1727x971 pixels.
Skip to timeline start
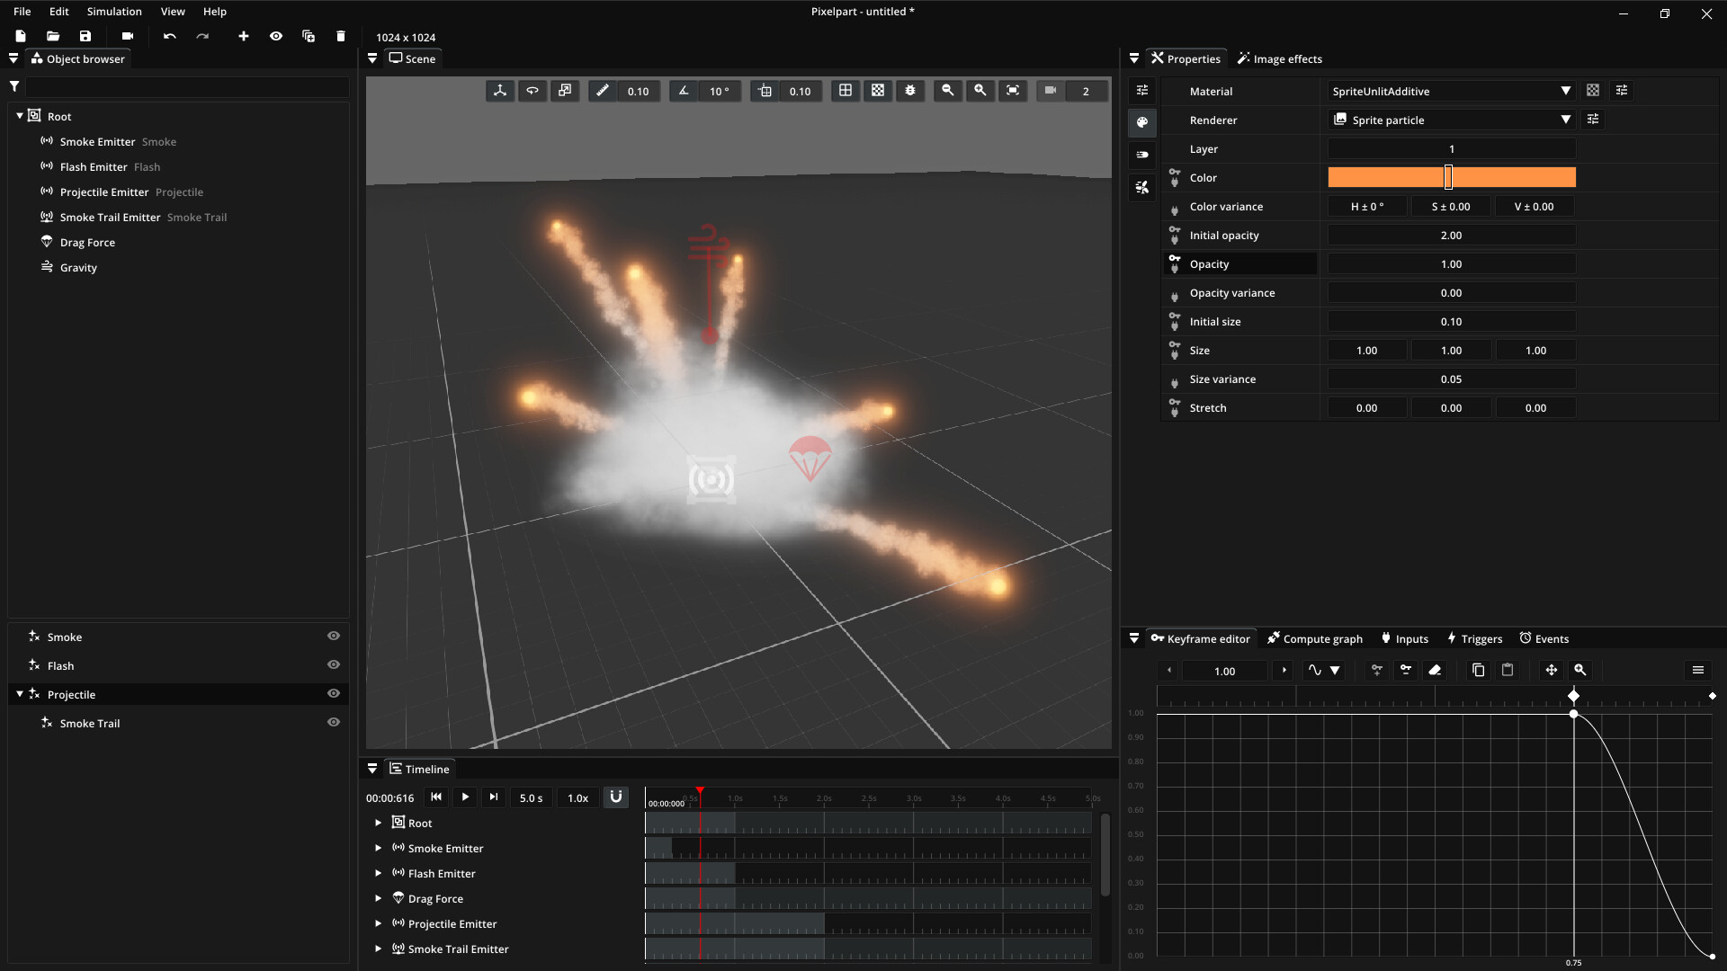(436, 797)
